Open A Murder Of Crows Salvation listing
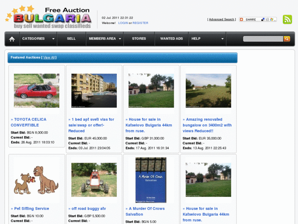Viewport: 298px width, 224px height. pos(145,211)
